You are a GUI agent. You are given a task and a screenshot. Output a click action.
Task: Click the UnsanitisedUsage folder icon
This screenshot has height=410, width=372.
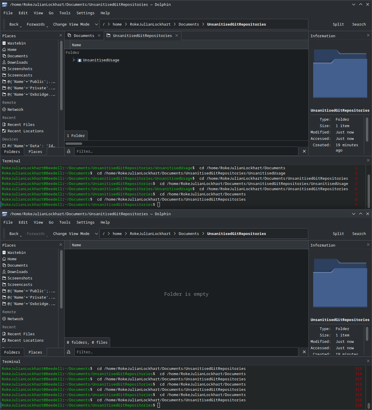click(x=80, y=60)
